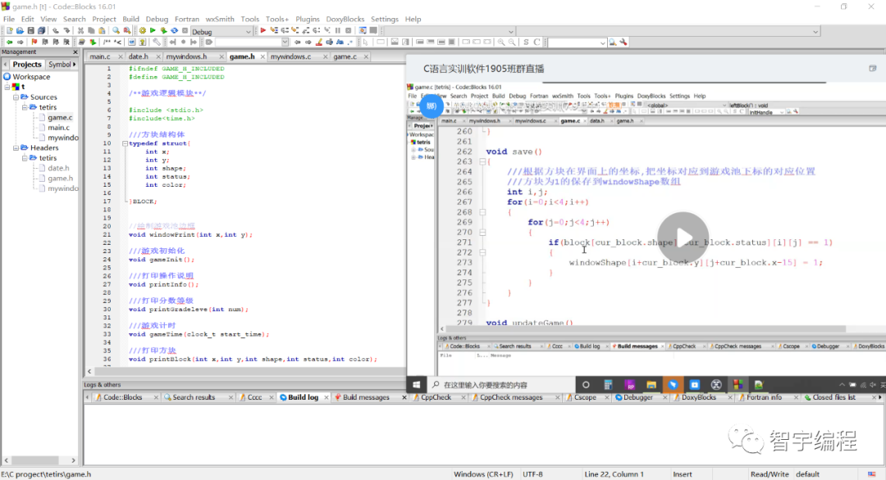Collapse the tetirs folder under Headers
Screen dimensions: 886x480
point(25,158)
